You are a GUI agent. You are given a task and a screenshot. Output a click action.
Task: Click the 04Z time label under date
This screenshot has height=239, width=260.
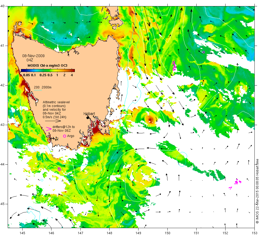tap(30, 60)
